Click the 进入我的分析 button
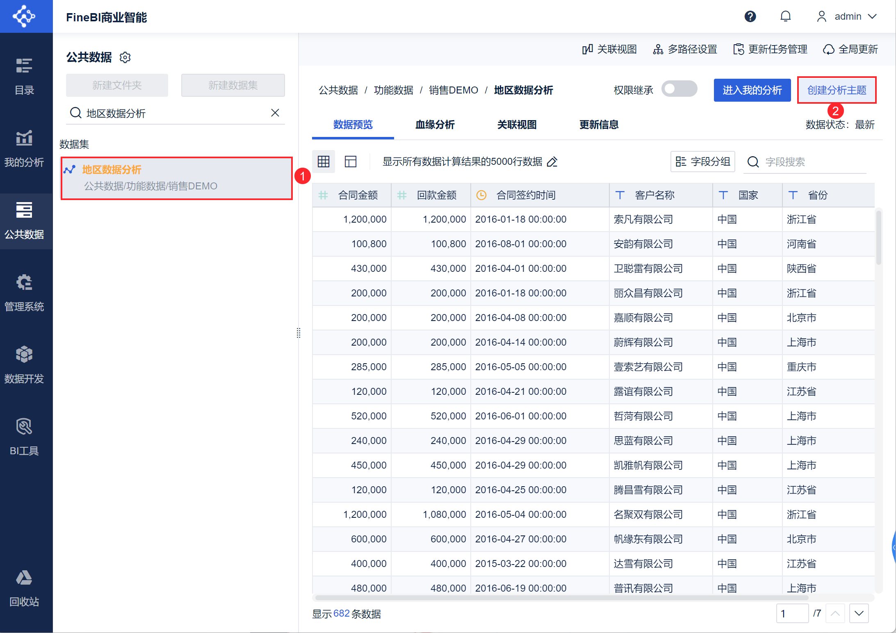The height and width of the screenshot is (633, 896). 752,90
